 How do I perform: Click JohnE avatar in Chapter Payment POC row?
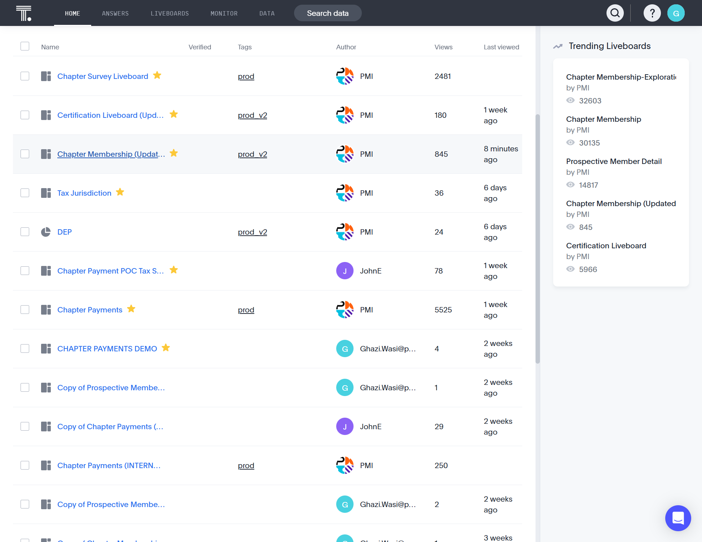tap(345, 271)
